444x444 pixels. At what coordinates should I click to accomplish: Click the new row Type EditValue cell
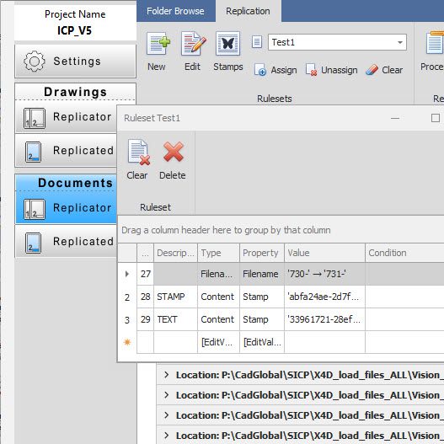click(x=218, y=342)
